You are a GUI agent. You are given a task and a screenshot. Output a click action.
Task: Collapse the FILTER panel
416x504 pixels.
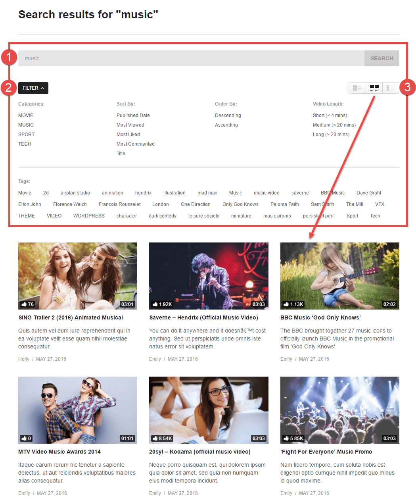click(33, 88)
